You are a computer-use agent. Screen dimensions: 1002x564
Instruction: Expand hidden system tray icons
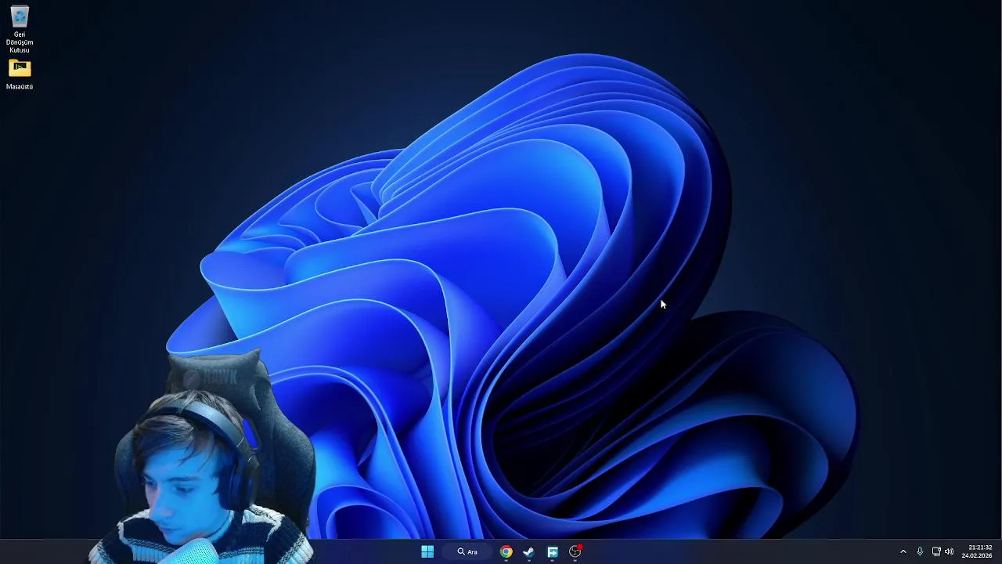[x=903, y=551]
